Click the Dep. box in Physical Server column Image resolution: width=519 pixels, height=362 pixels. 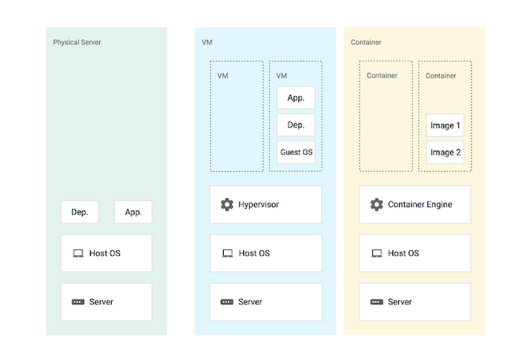click(x=80, y=212)
